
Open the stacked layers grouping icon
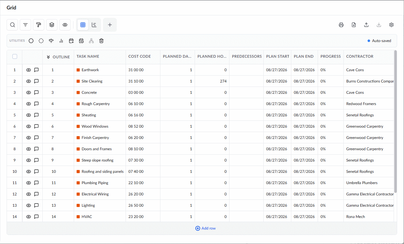coord(52,25)
